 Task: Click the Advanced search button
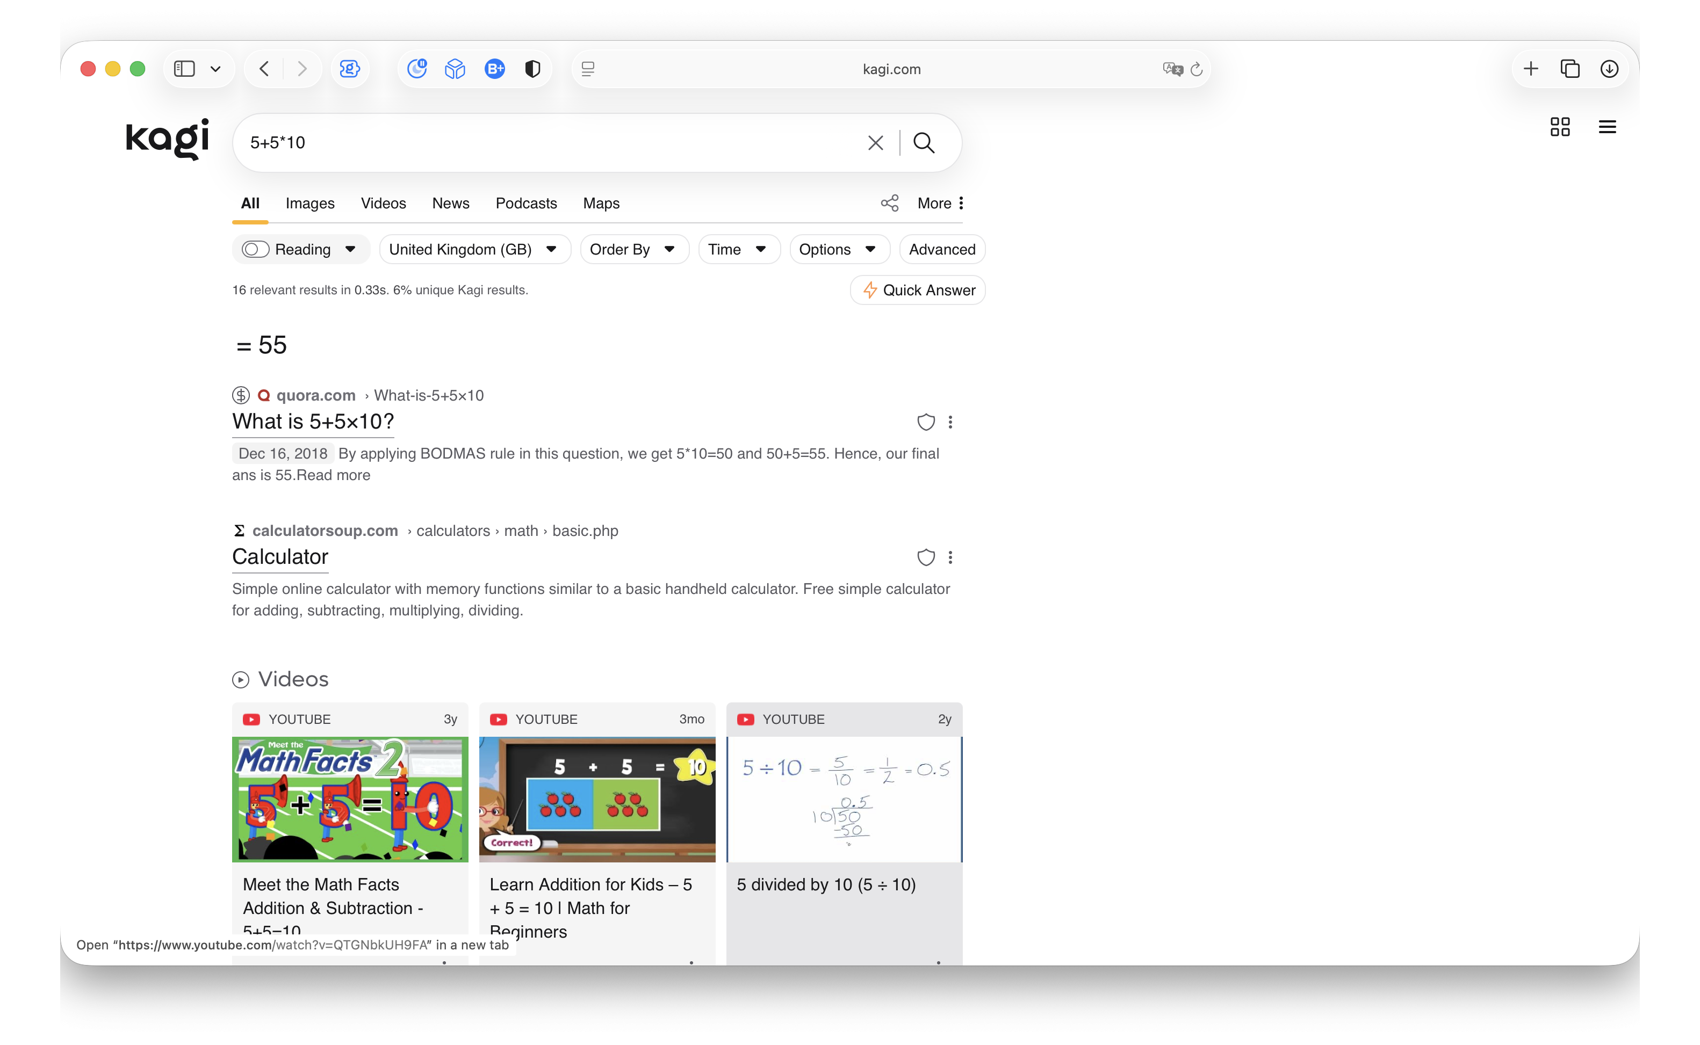[x=941, y=250]
